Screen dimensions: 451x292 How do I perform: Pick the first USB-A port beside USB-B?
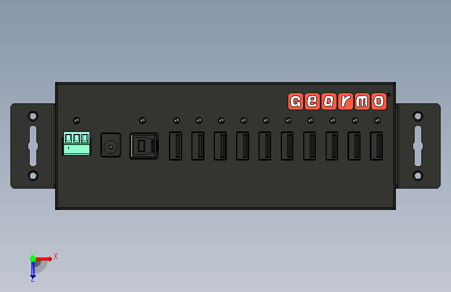(x=175, y=145)
